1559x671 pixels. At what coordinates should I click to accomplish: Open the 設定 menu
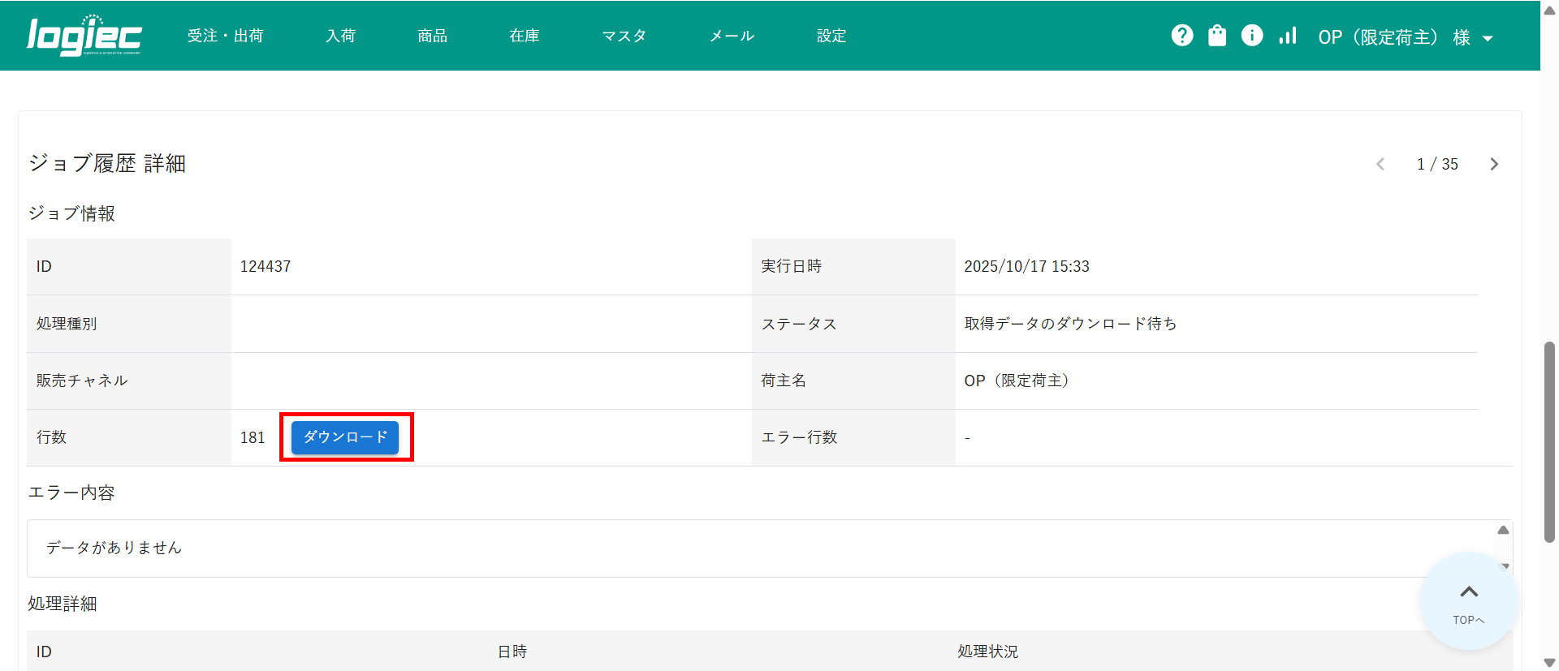831,36
